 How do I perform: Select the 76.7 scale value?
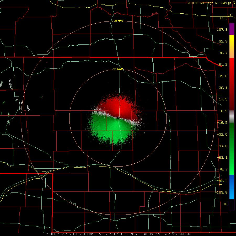(223, 53)
